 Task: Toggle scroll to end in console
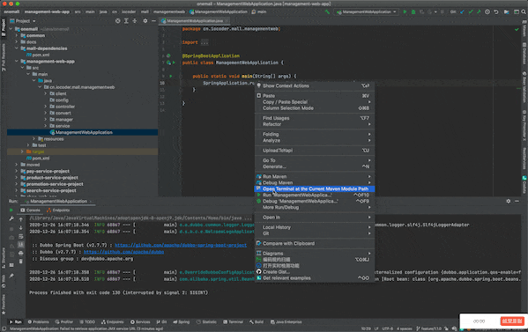[x=21, y=245]
